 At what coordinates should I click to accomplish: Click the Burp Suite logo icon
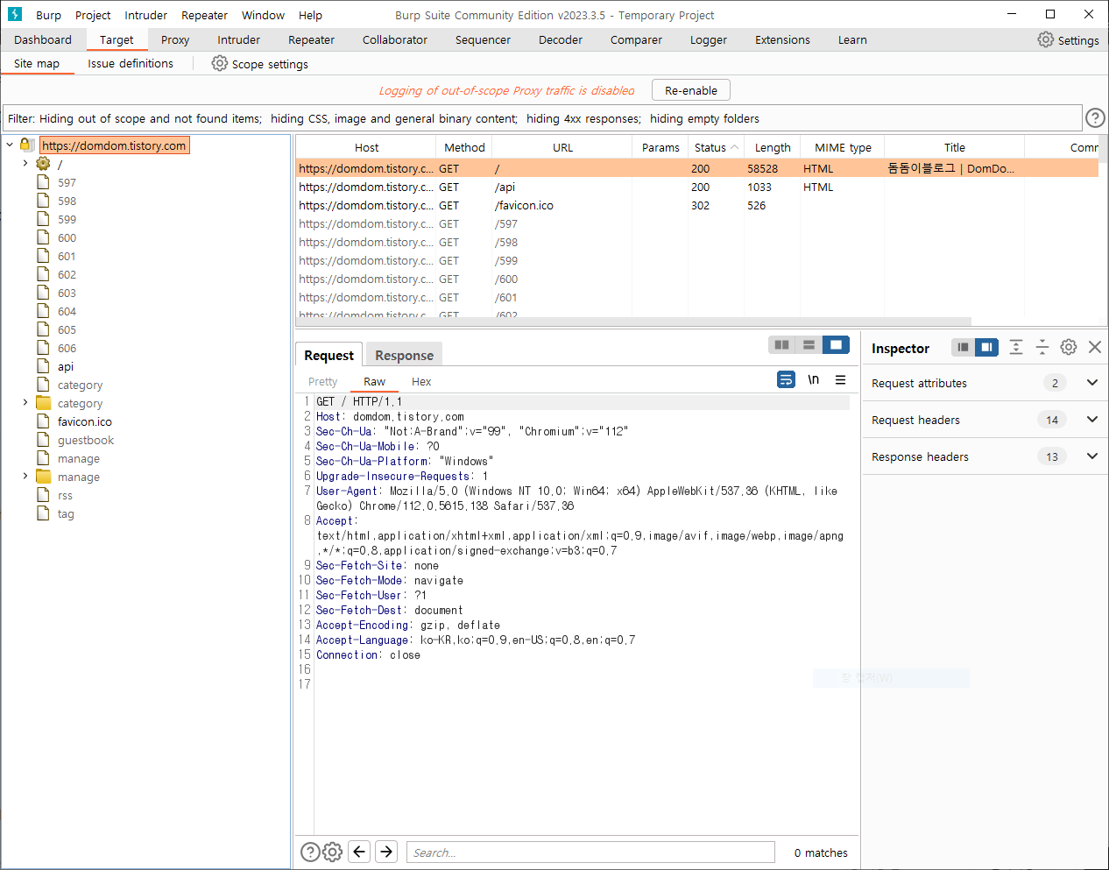coord(15,14)
